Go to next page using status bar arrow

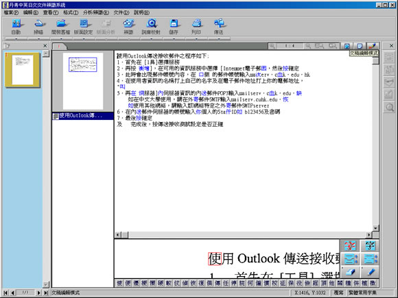pyautogui.click(x=39, y=293)
